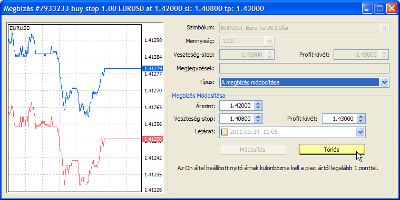Click the Lejárat date 2011.03.24. 11:05
400x200 pixels.
tap(253, 132)
